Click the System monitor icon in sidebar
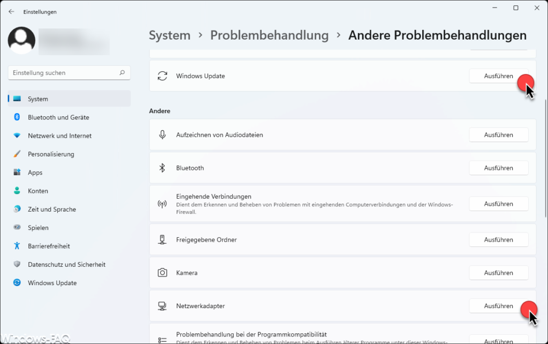 17,99
